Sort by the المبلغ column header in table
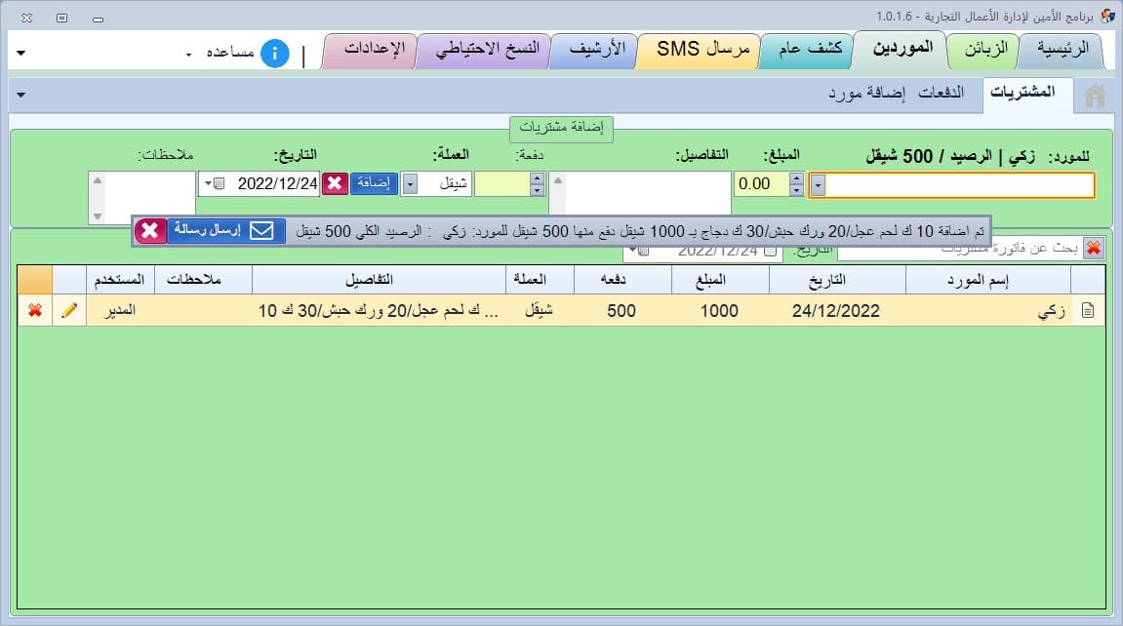The width and height of the screenshot is (1123, 626). [720, 280]
